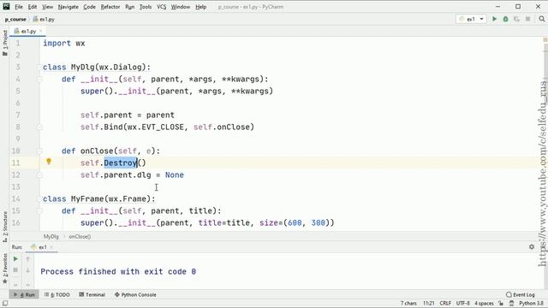Collapse onClose fold marker on line 10

39,151
